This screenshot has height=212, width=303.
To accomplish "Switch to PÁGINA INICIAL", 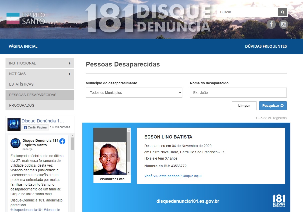I will tap(23, 46).
